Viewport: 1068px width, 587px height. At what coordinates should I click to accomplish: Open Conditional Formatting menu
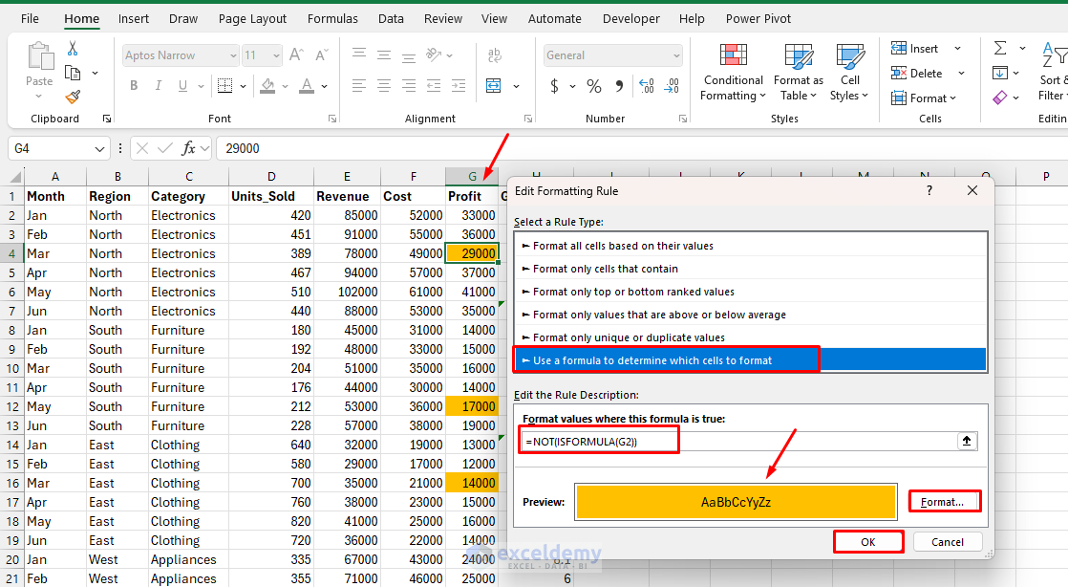pyautogui.click(x=733, y=73)
